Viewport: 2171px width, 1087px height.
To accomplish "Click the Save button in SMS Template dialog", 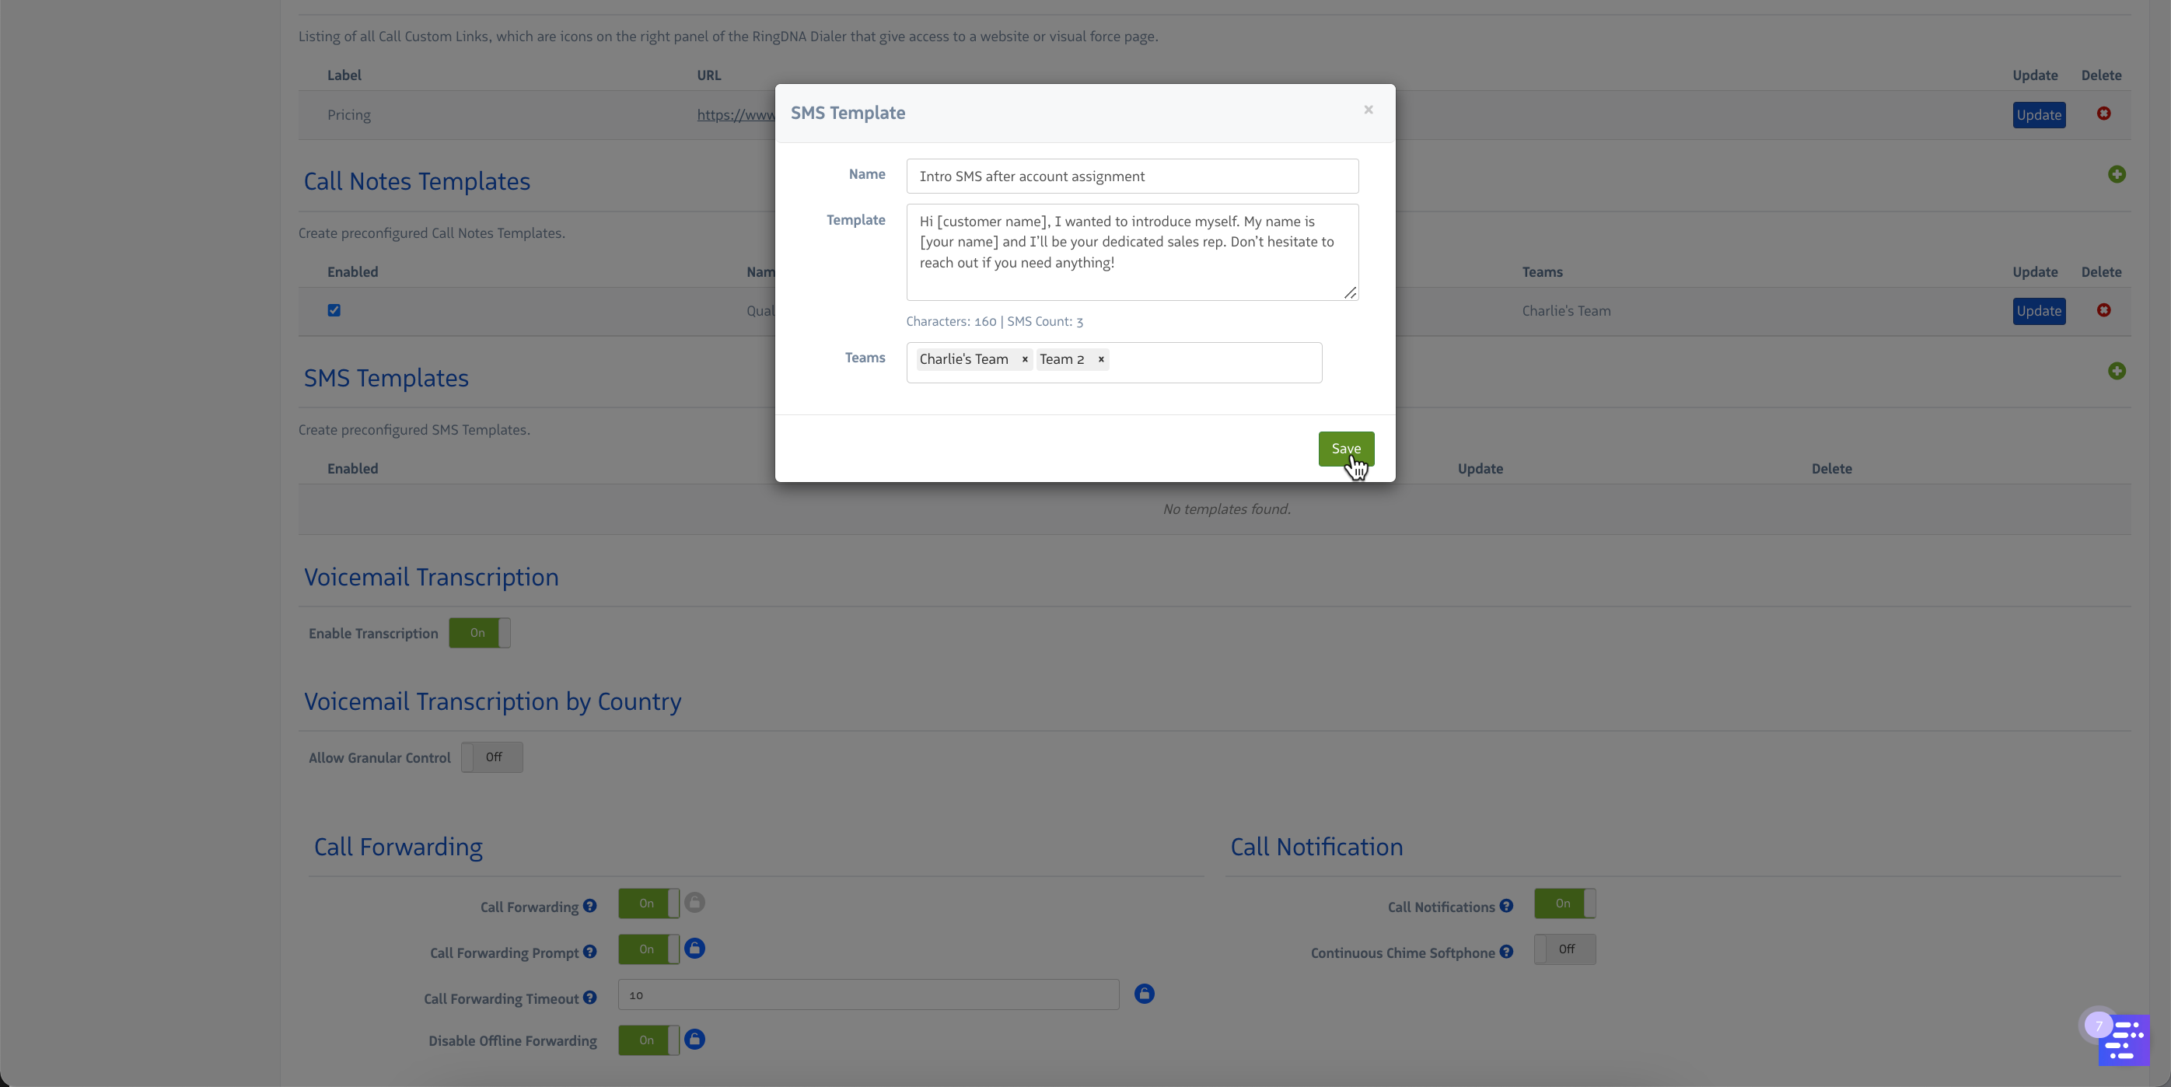I will click(1346, 449).
